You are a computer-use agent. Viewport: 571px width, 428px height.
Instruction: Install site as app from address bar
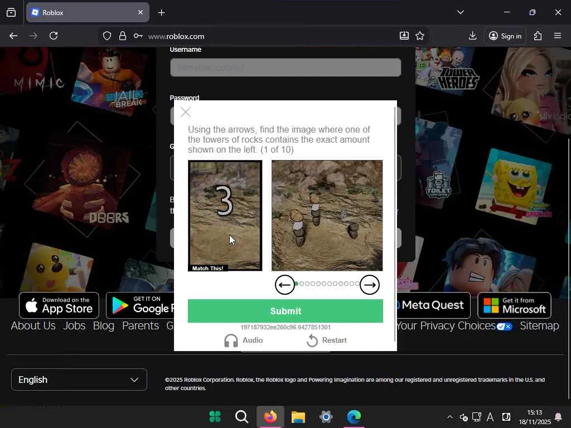click(404, 36)
